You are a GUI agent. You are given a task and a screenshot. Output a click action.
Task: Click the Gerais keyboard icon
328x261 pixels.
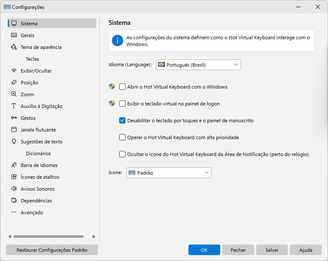(x=14, y=35)
